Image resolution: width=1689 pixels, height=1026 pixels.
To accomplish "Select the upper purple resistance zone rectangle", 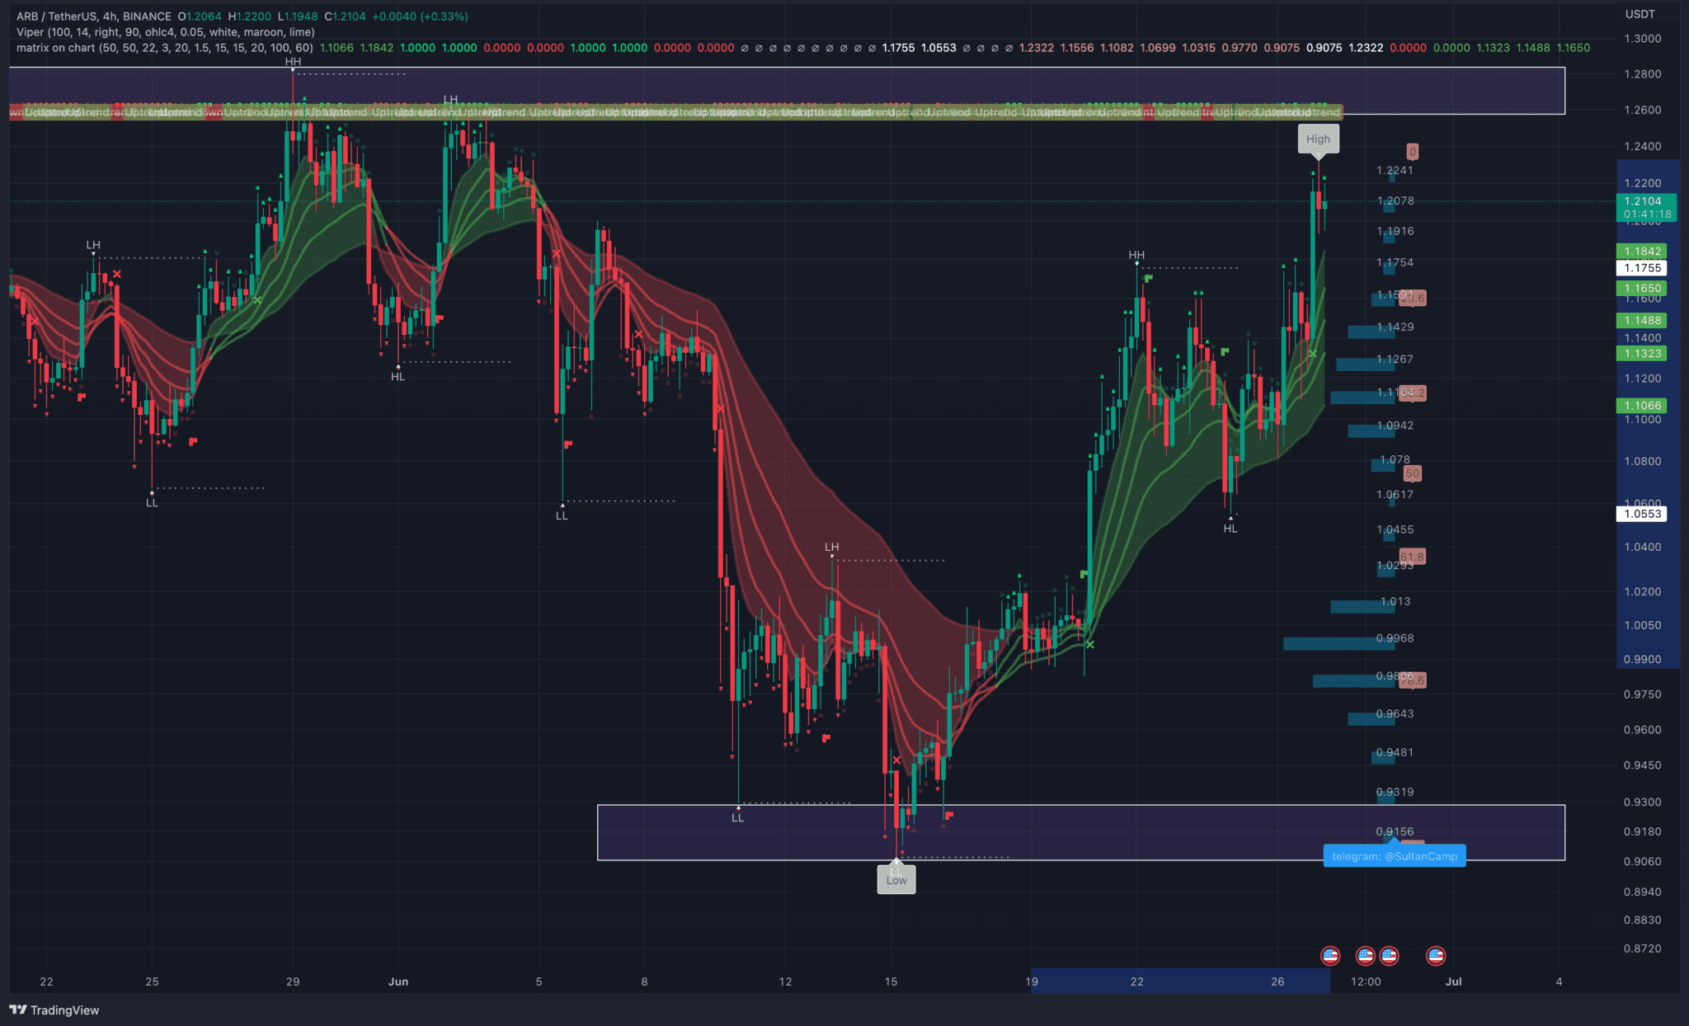I will [787, 91].
